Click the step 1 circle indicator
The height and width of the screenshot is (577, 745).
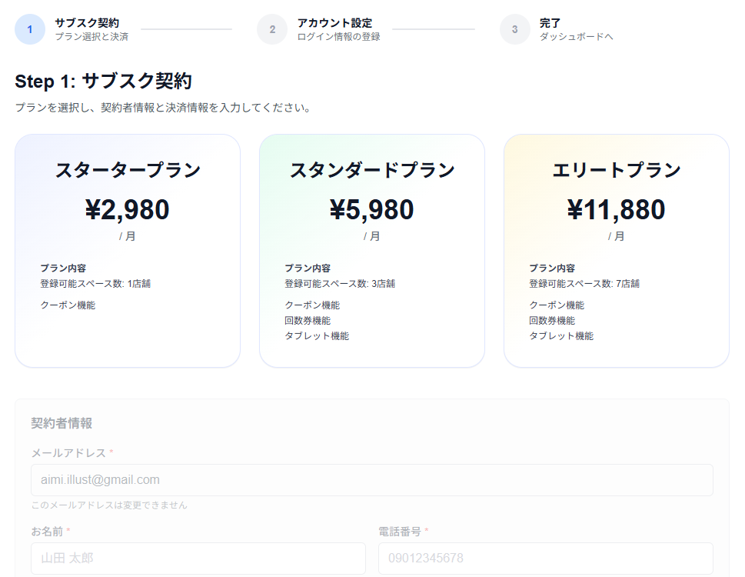click(x=30, y=29)
